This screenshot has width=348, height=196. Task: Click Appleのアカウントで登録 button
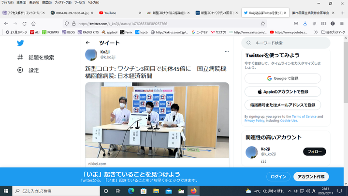click(x=282, y=91)
